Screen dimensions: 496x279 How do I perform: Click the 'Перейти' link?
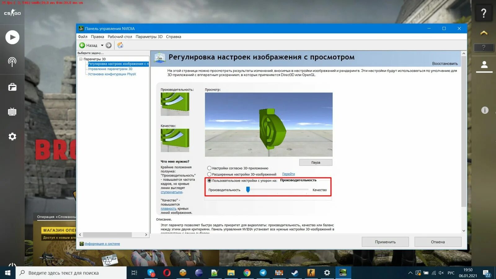pyautogui.click(x=288, y=174)
